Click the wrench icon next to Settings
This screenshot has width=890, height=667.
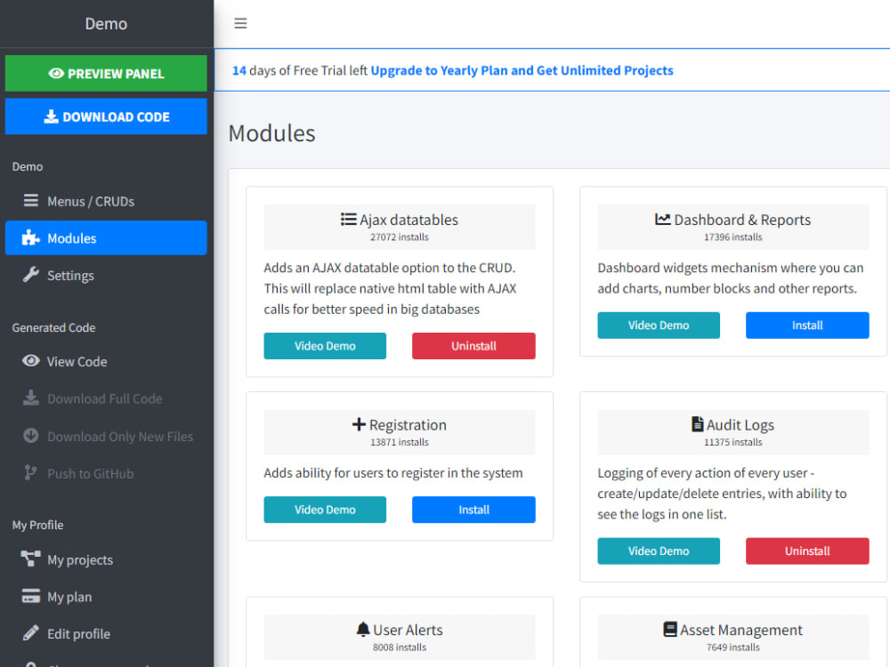(x=30, y=275)
